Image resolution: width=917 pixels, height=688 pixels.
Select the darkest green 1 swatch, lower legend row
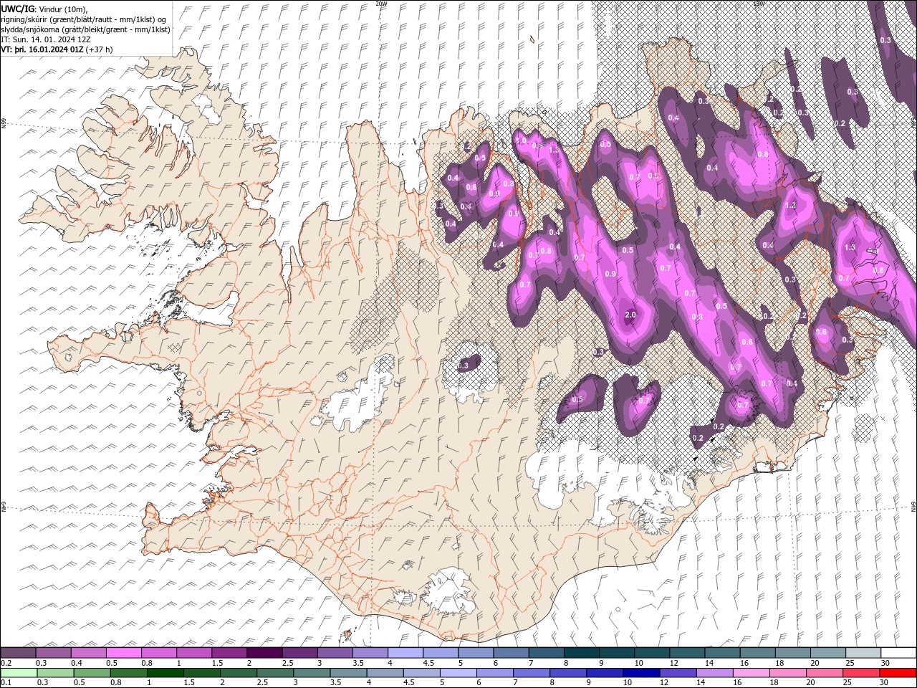click(165, 673)
